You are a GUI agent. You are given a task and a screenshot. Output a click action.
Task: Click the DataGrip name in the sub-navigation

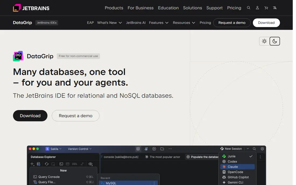tap(22, 23)
